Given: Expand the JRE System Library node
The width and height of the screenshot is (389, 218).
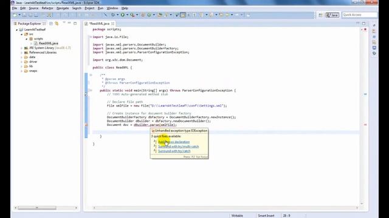Looking at the screenshot, I should pos(22,48).
